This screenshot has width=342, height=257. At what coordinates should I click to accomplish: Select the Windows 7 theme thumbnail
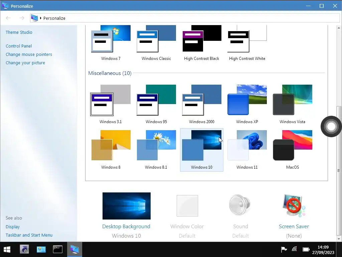(111, 38)
